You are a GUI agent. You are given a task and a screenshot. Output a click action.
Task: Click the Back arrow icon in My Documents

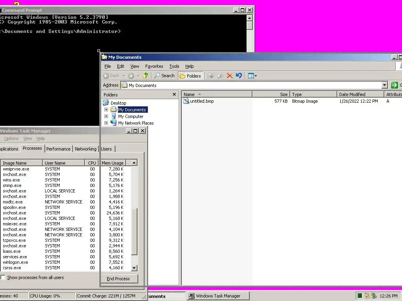[x=106, y=76]
